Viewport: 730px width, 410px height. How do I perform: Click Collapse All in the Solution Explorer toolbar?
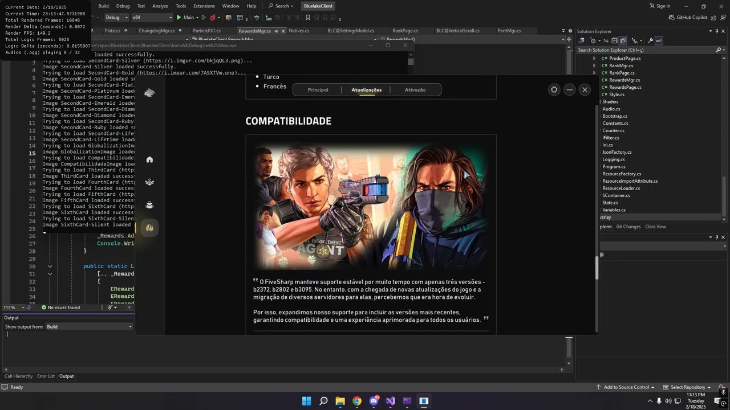coord(614,41)
